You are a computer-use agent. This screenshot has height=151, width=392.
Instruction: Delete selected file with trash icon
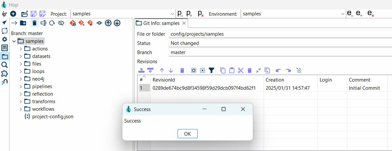pos(34,23)
